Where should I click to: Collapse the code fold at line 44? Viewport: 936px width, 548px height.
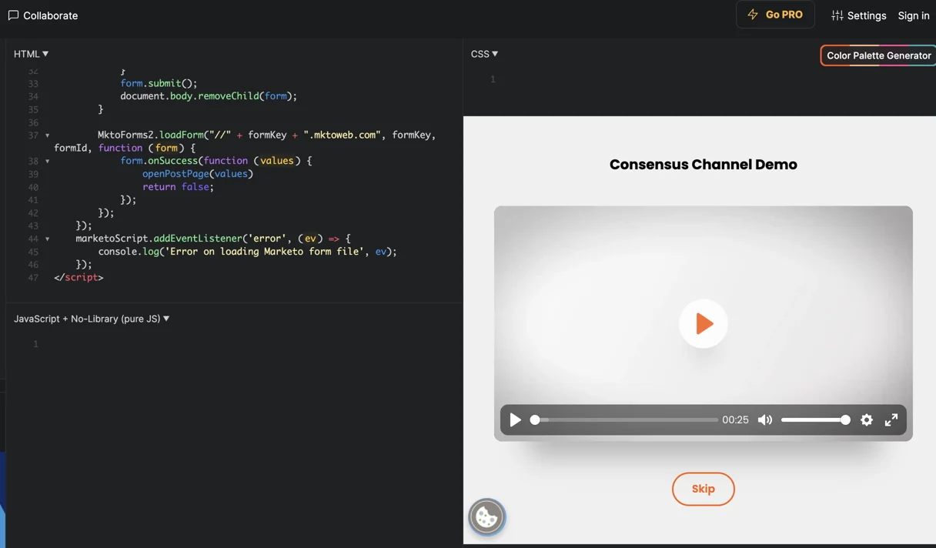coord(47,239)
